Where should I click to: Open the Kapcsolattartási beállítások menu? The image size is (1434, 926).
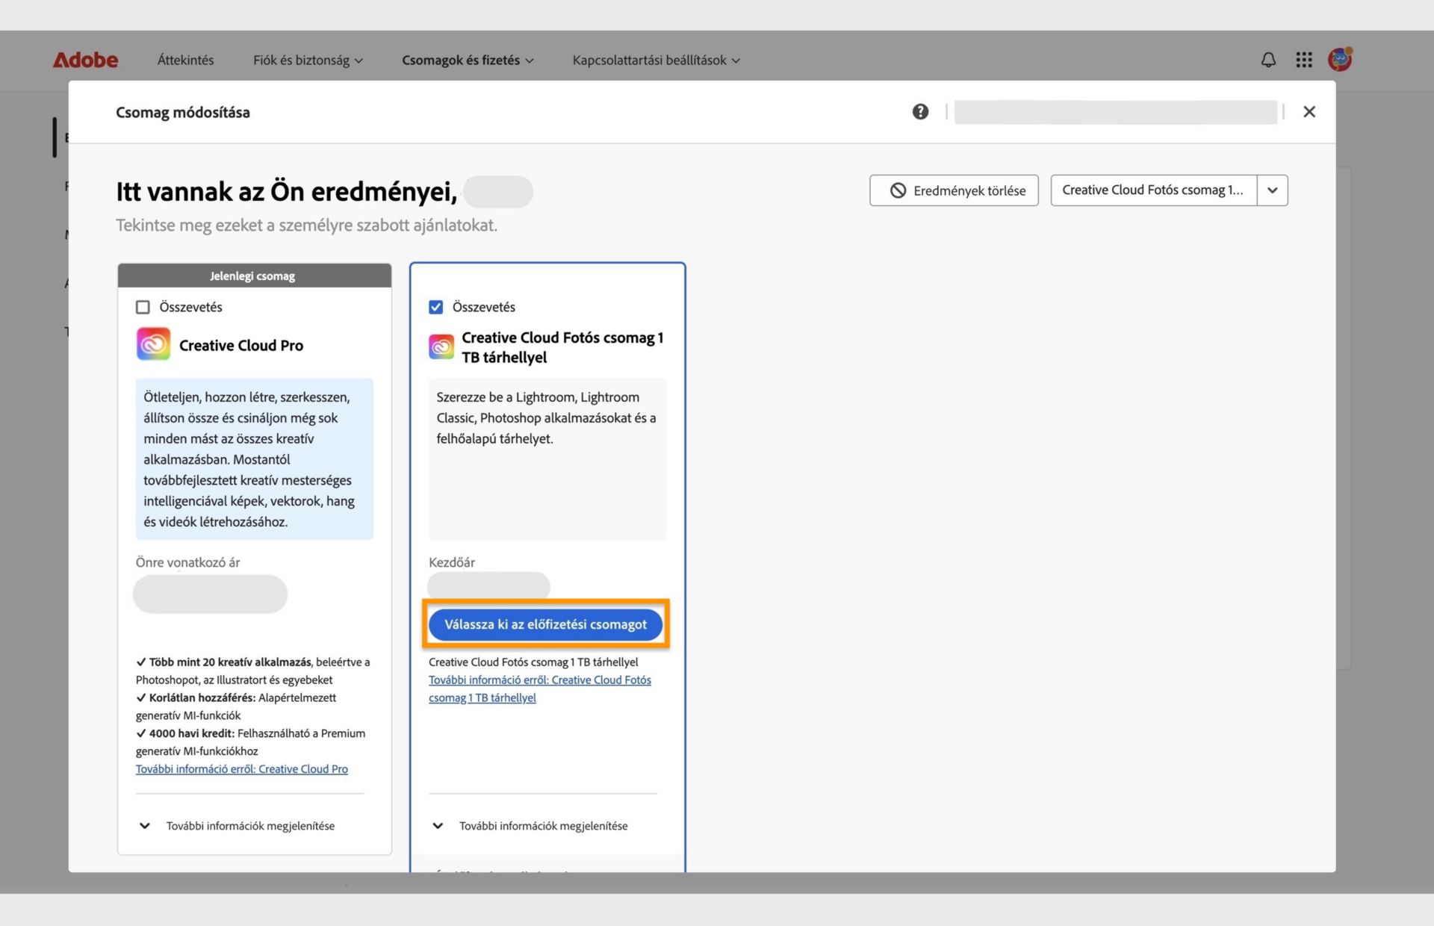pos(656,60)
